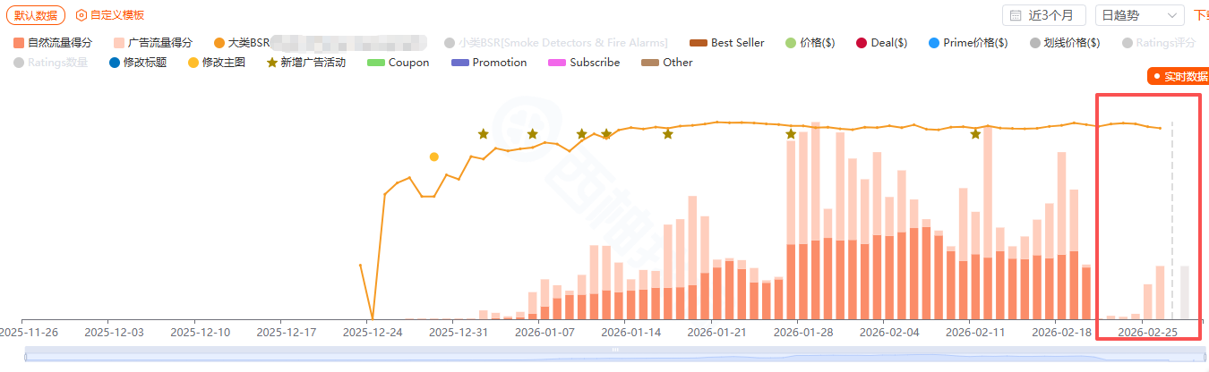Image resolution: width=1209 pixels, height=372 pixels.
Task: Click the star icon in 新增广告活动 legend
Action: (x=273, y=63)
